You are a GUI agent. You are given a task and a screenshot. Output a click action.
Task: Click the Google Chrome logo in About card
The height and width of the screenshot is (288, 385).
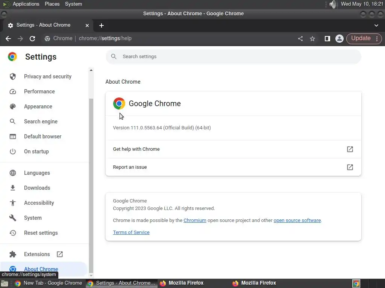click(x=119, y=103)
